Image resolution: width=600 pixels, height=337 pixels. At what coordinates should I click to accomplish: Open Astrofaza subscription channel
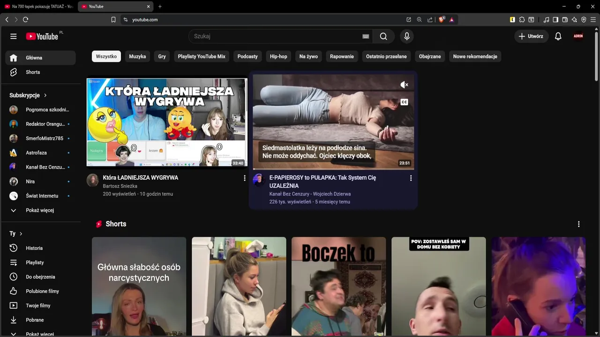click(x=40, y=153)
